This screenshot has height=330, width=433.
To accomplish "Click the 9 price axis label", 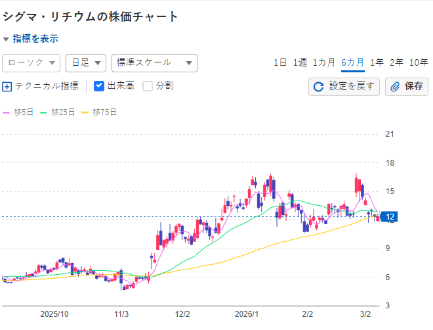I will point(388,248).
